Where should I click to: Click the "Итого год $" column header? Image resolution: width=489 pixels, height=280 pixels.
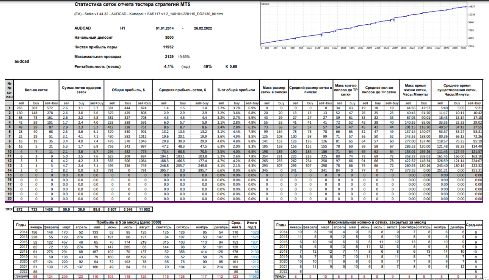[251, 224]
